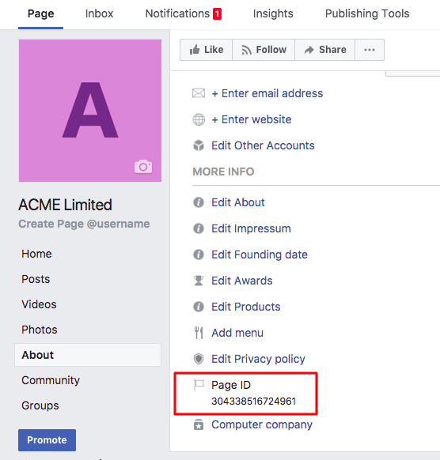Viewport: 440px width, 460px height.
Task: Click the Like button
Action: click(207, 50)
